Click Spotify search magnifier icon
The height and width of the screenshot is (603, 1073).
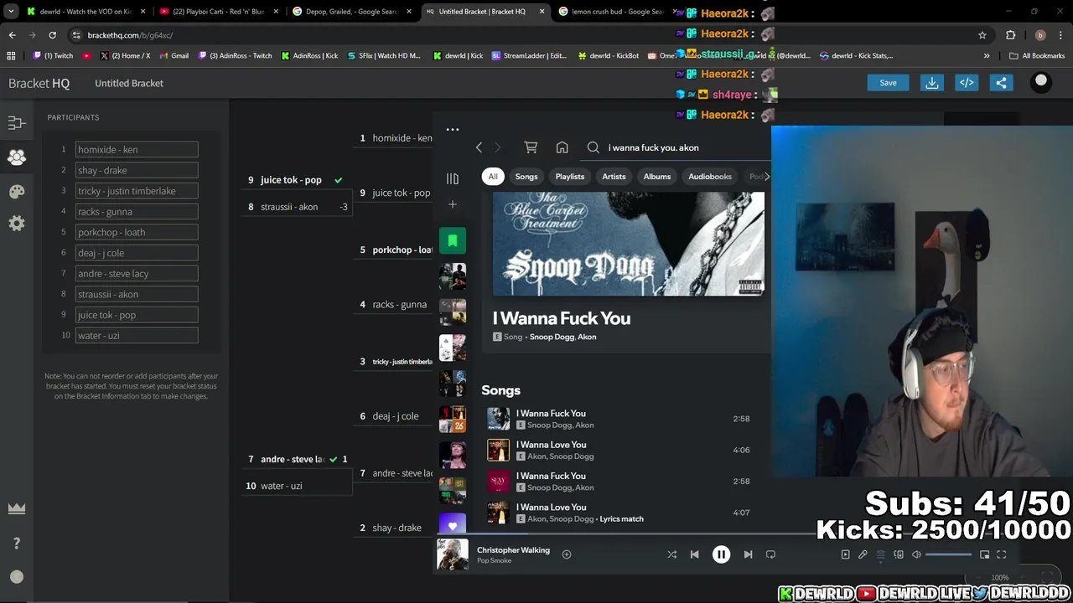594,147
